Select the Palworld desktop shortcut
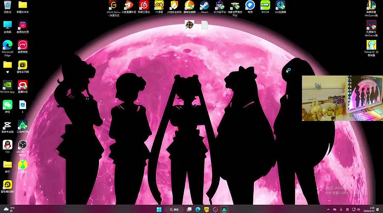Image resolution: width=383 pixels, height=213 pixels. coord(371,45)
